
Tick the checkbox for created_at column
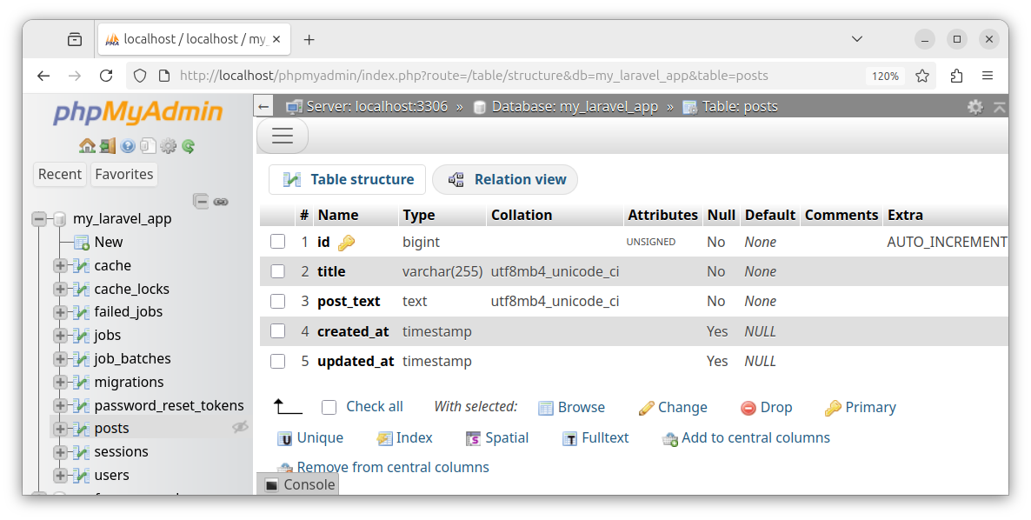[278, 331]
